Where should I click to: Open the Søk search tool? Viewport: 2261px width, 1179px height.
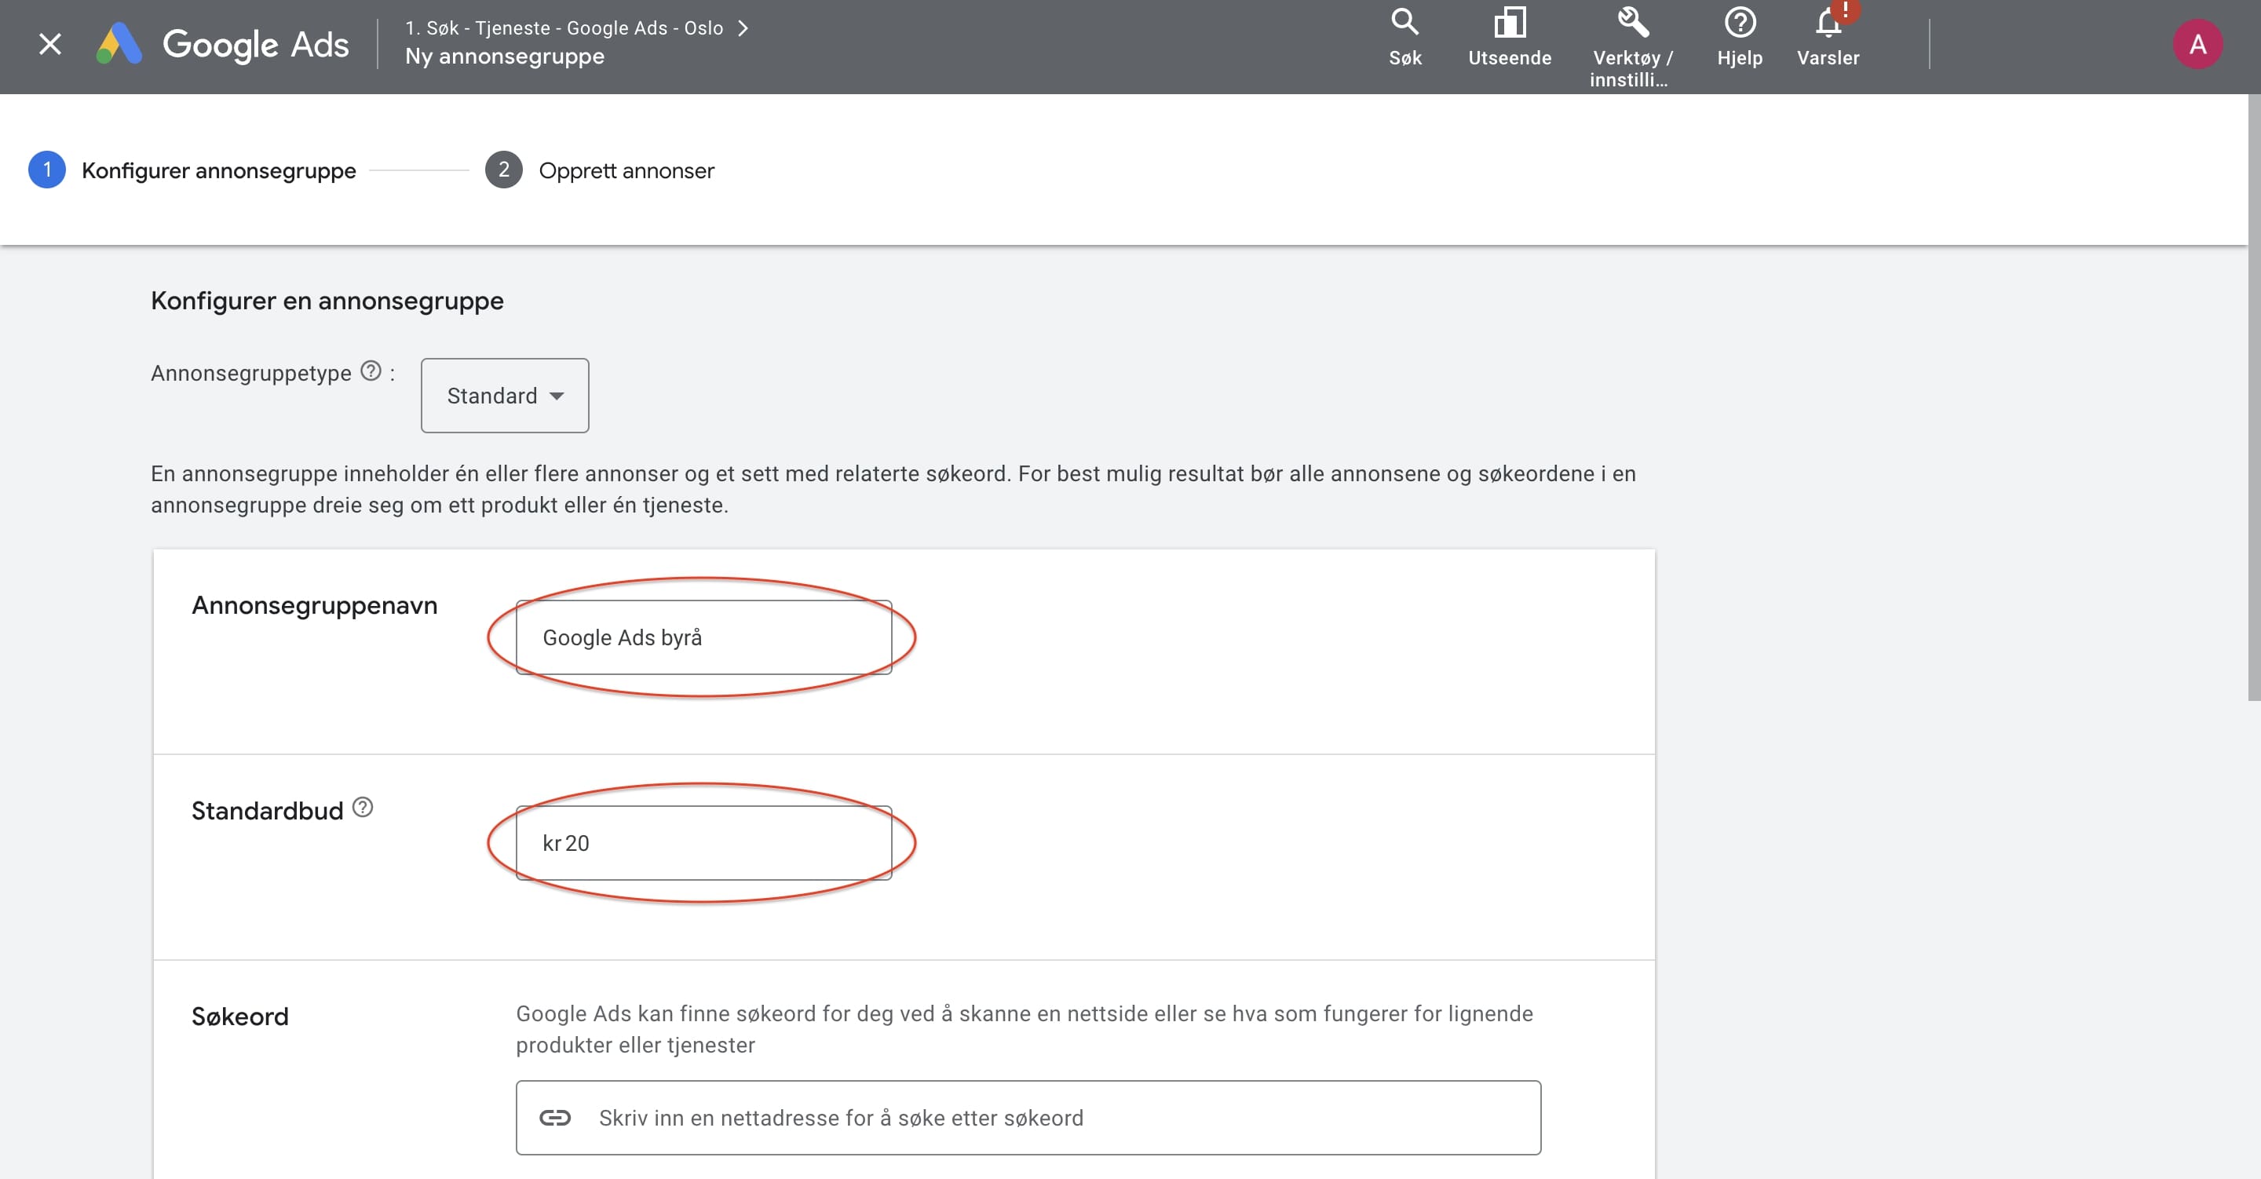[x=1404, y=37]
